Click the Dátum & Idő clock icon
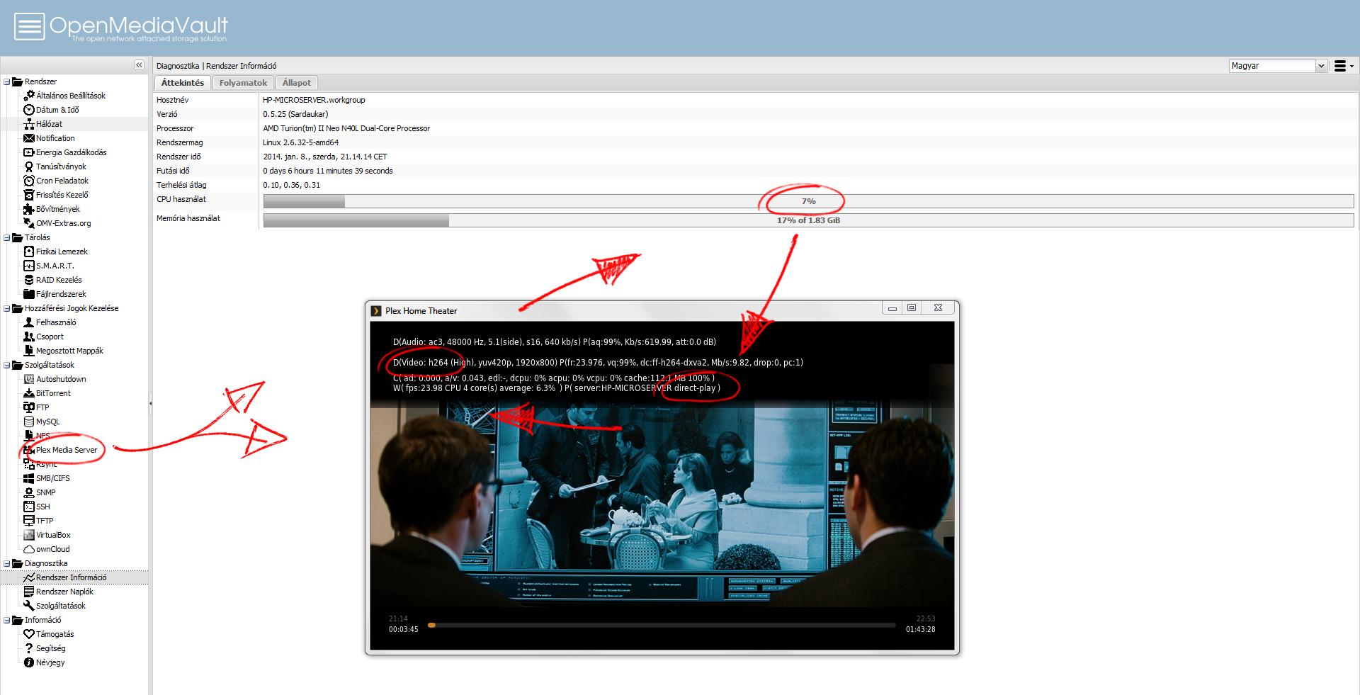 point(29,110)
